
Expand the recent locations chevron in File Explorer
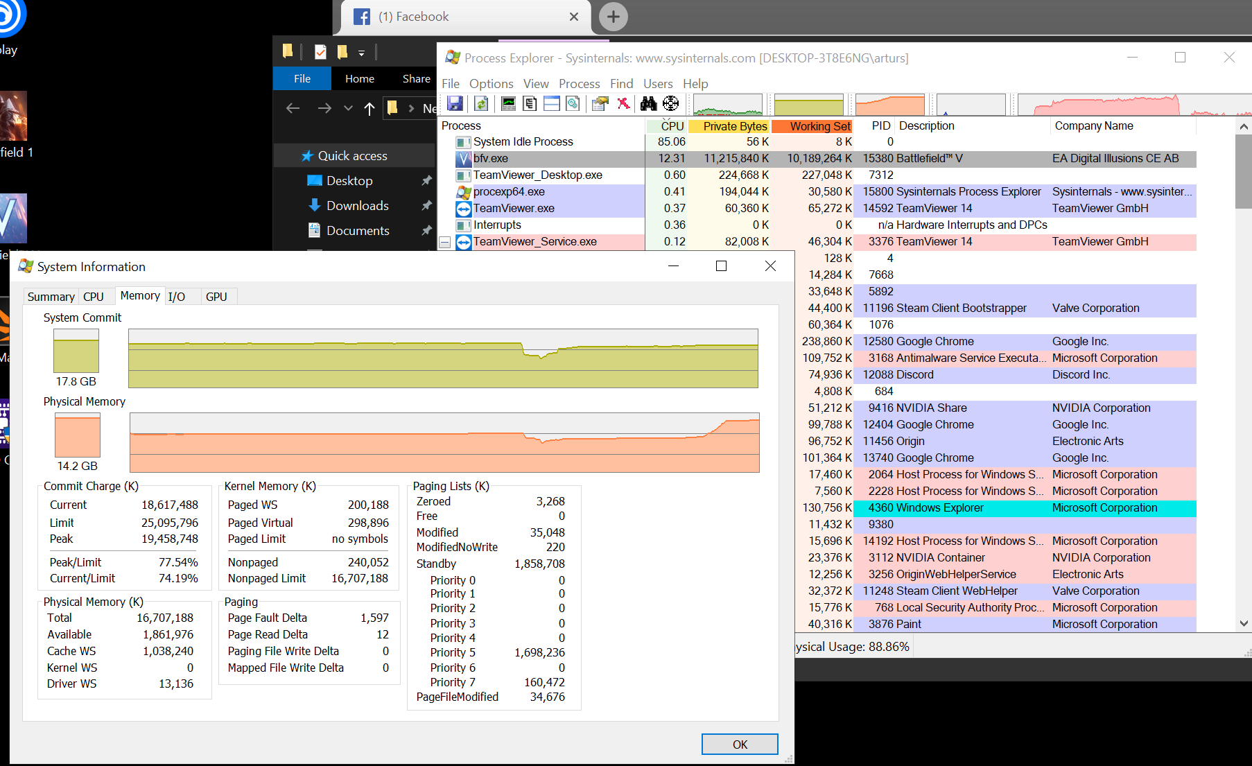(348, 108)
